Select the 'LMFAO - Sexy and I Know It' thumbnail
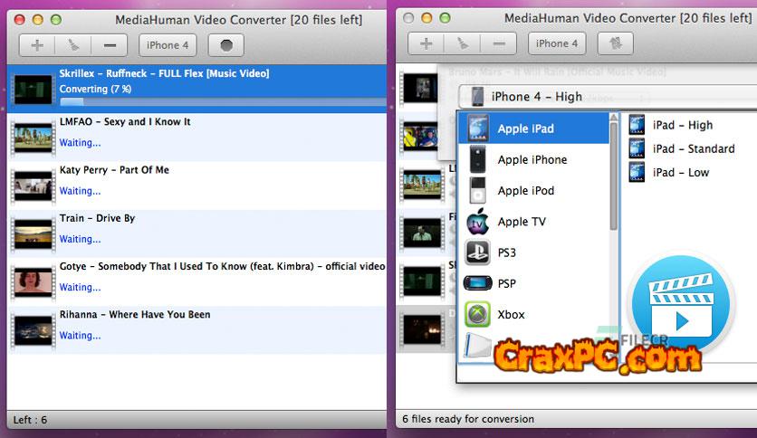Viewport: 757px width, 438px height. click(x=33, y=137)
